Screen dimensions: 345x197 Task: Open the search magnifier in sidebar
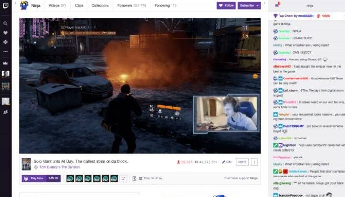click(5, 23)
